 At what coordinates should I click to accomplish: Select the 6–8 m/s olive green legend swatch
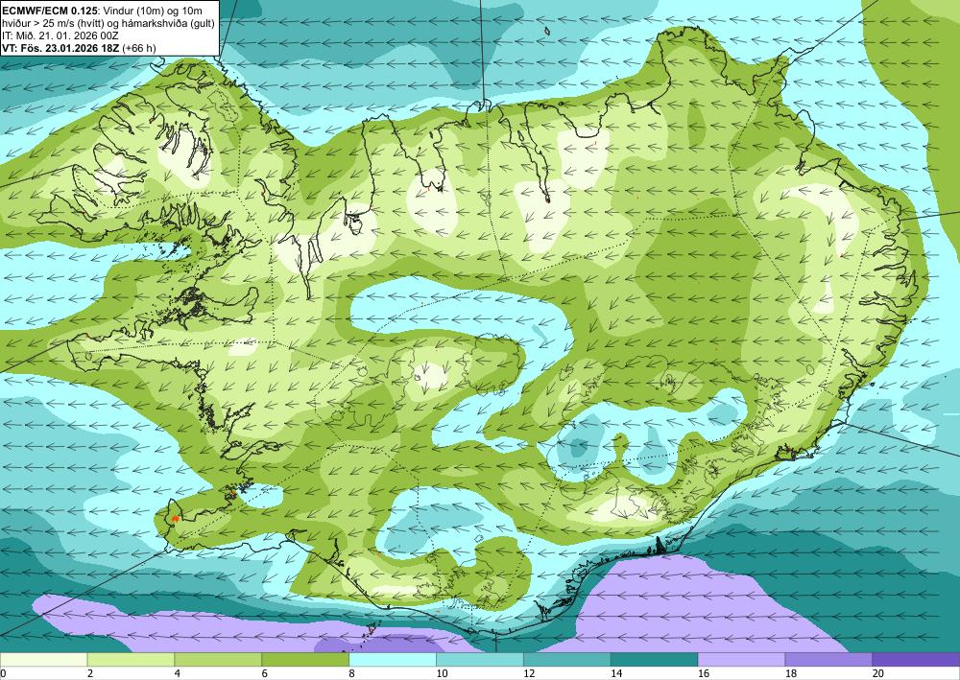pos(305,660)
